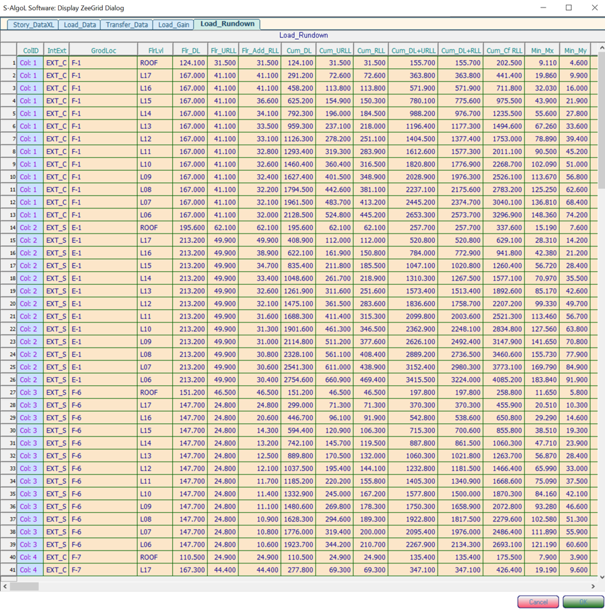Click the vertical scrollbar's down arrow
Screen dimensions: 605x610
pos(602,578)
